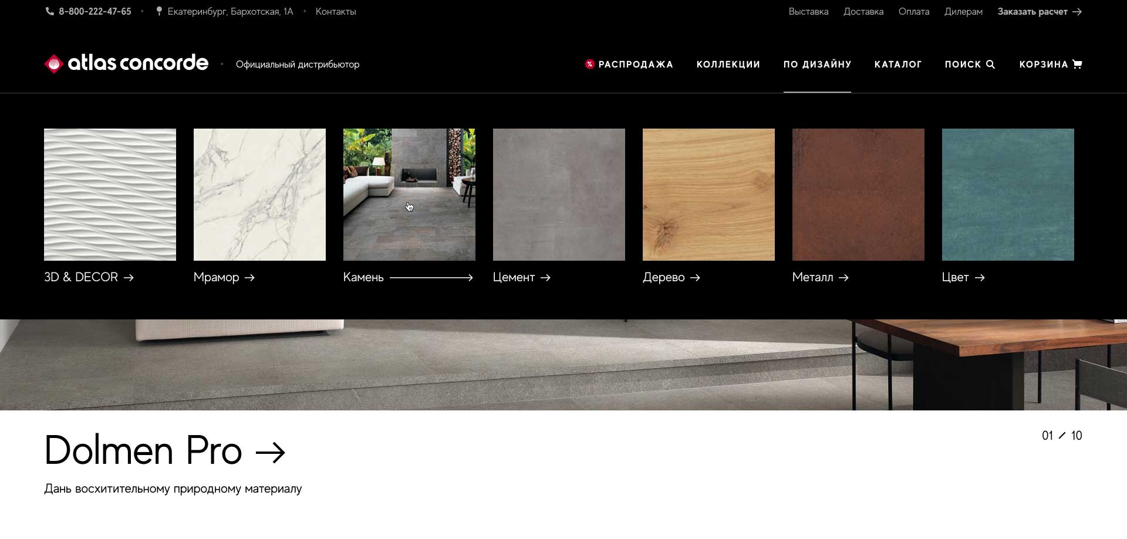
Task: Open Контакты link
Action: click(x=336, y=11)
